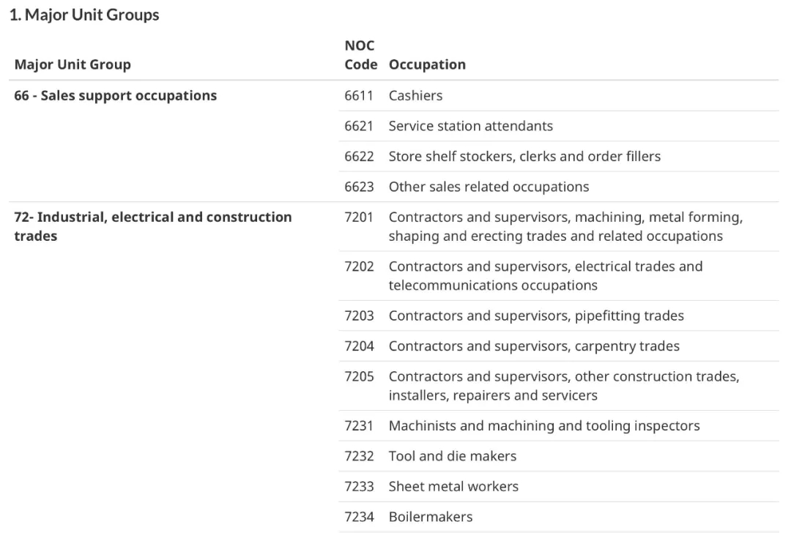
Task: Click the "Occupation" column header
Action: tap(427, 64)
